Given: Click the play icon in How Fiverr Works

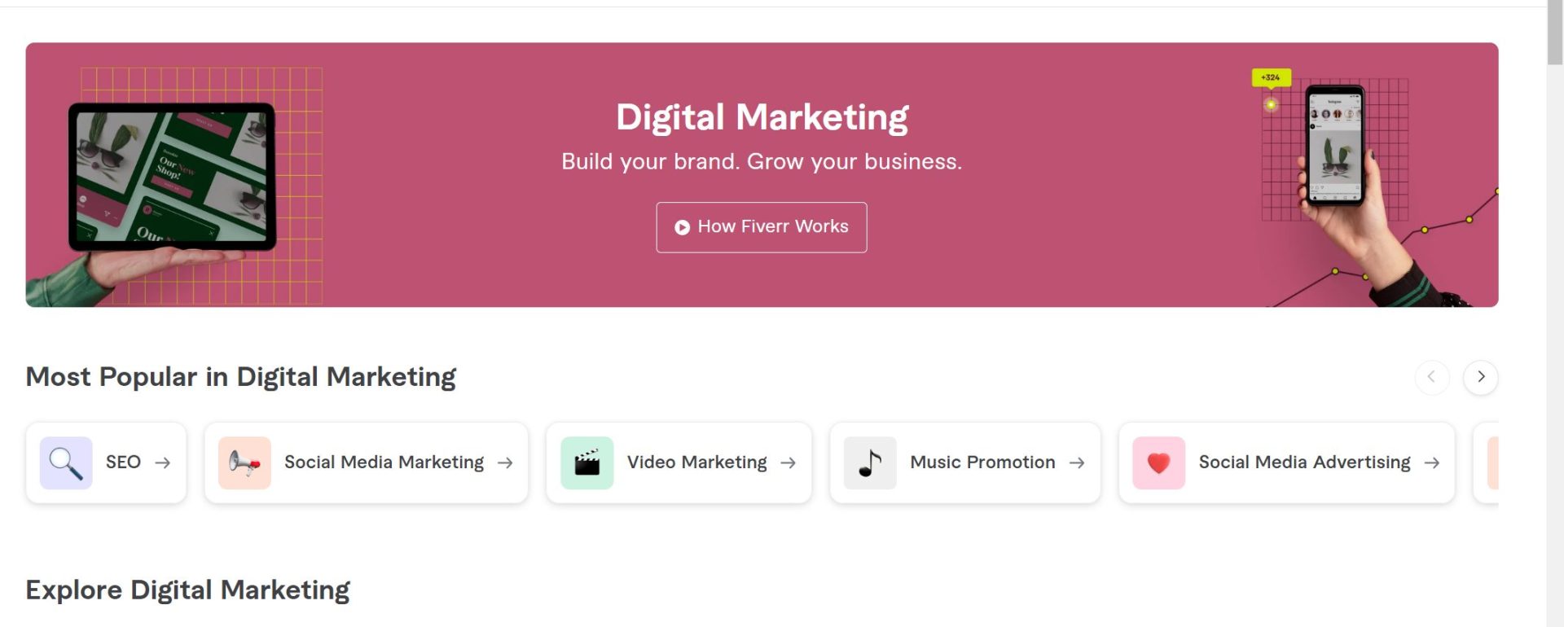Looking at the screenshot, I should point(682,227).
